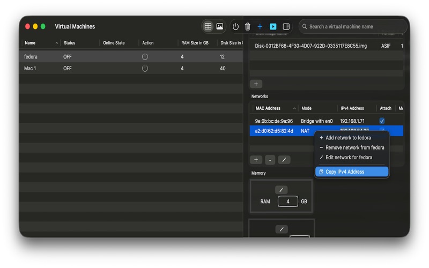Click the trash delete icon
The height and width of the screenshot is (268, 429).
248,26
